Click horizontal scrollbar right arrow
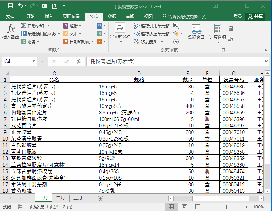272x211 pixels. [x=261, y=198]
